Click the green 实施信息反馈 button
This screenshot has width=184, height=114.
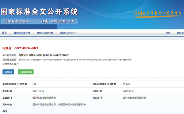(26, 72)
